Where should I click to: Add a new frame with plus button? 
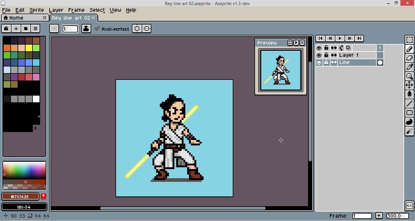379,216
